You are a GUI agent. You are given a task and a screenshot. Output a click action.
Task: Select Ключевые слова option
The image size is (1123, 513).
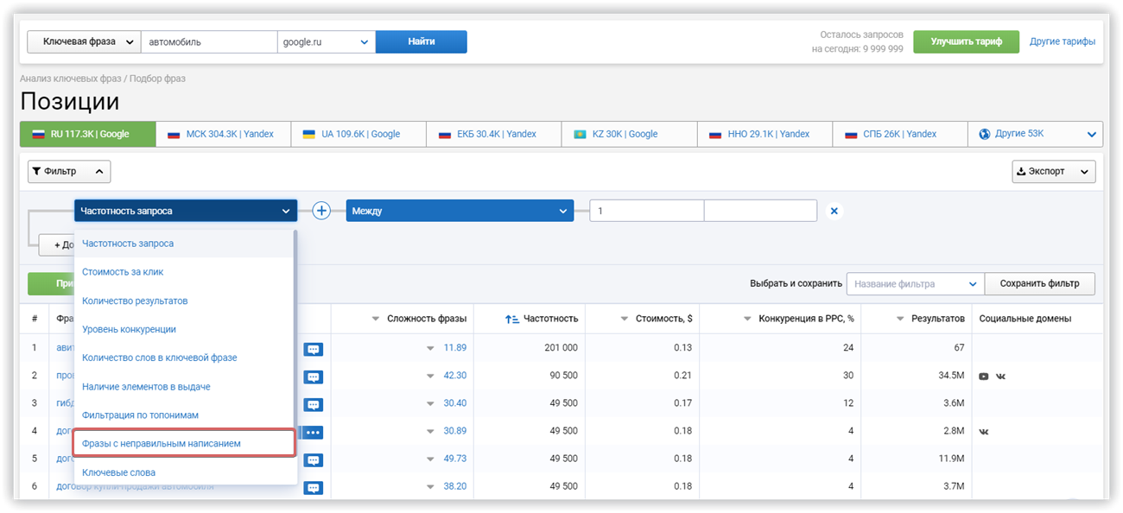coord(183,472)
